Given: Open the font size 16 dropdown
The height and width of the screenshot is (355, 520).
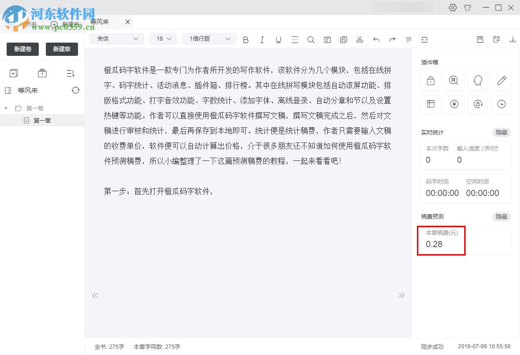Looking at the screenshot, I should click(163, 38).
